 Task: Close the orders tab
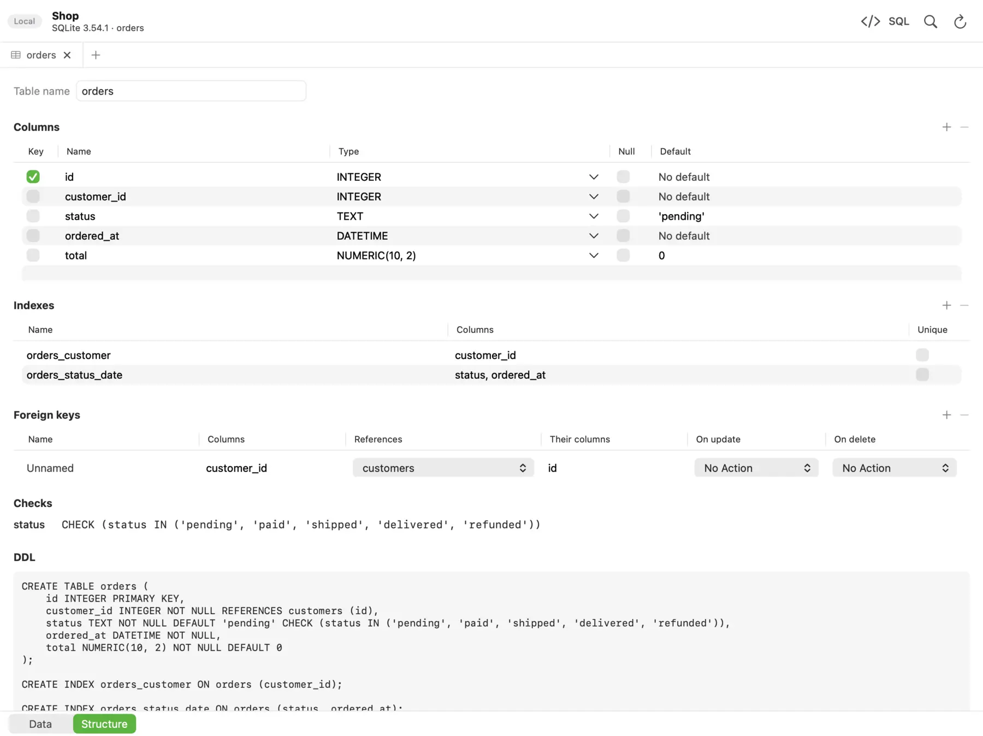67,55
